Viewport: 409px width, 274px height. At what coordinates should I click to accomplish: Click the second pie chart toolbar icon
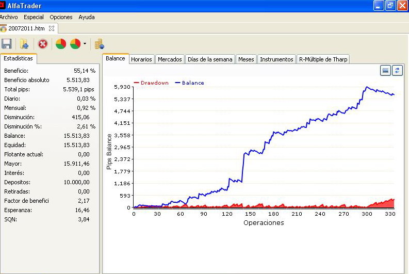[75, 44]
